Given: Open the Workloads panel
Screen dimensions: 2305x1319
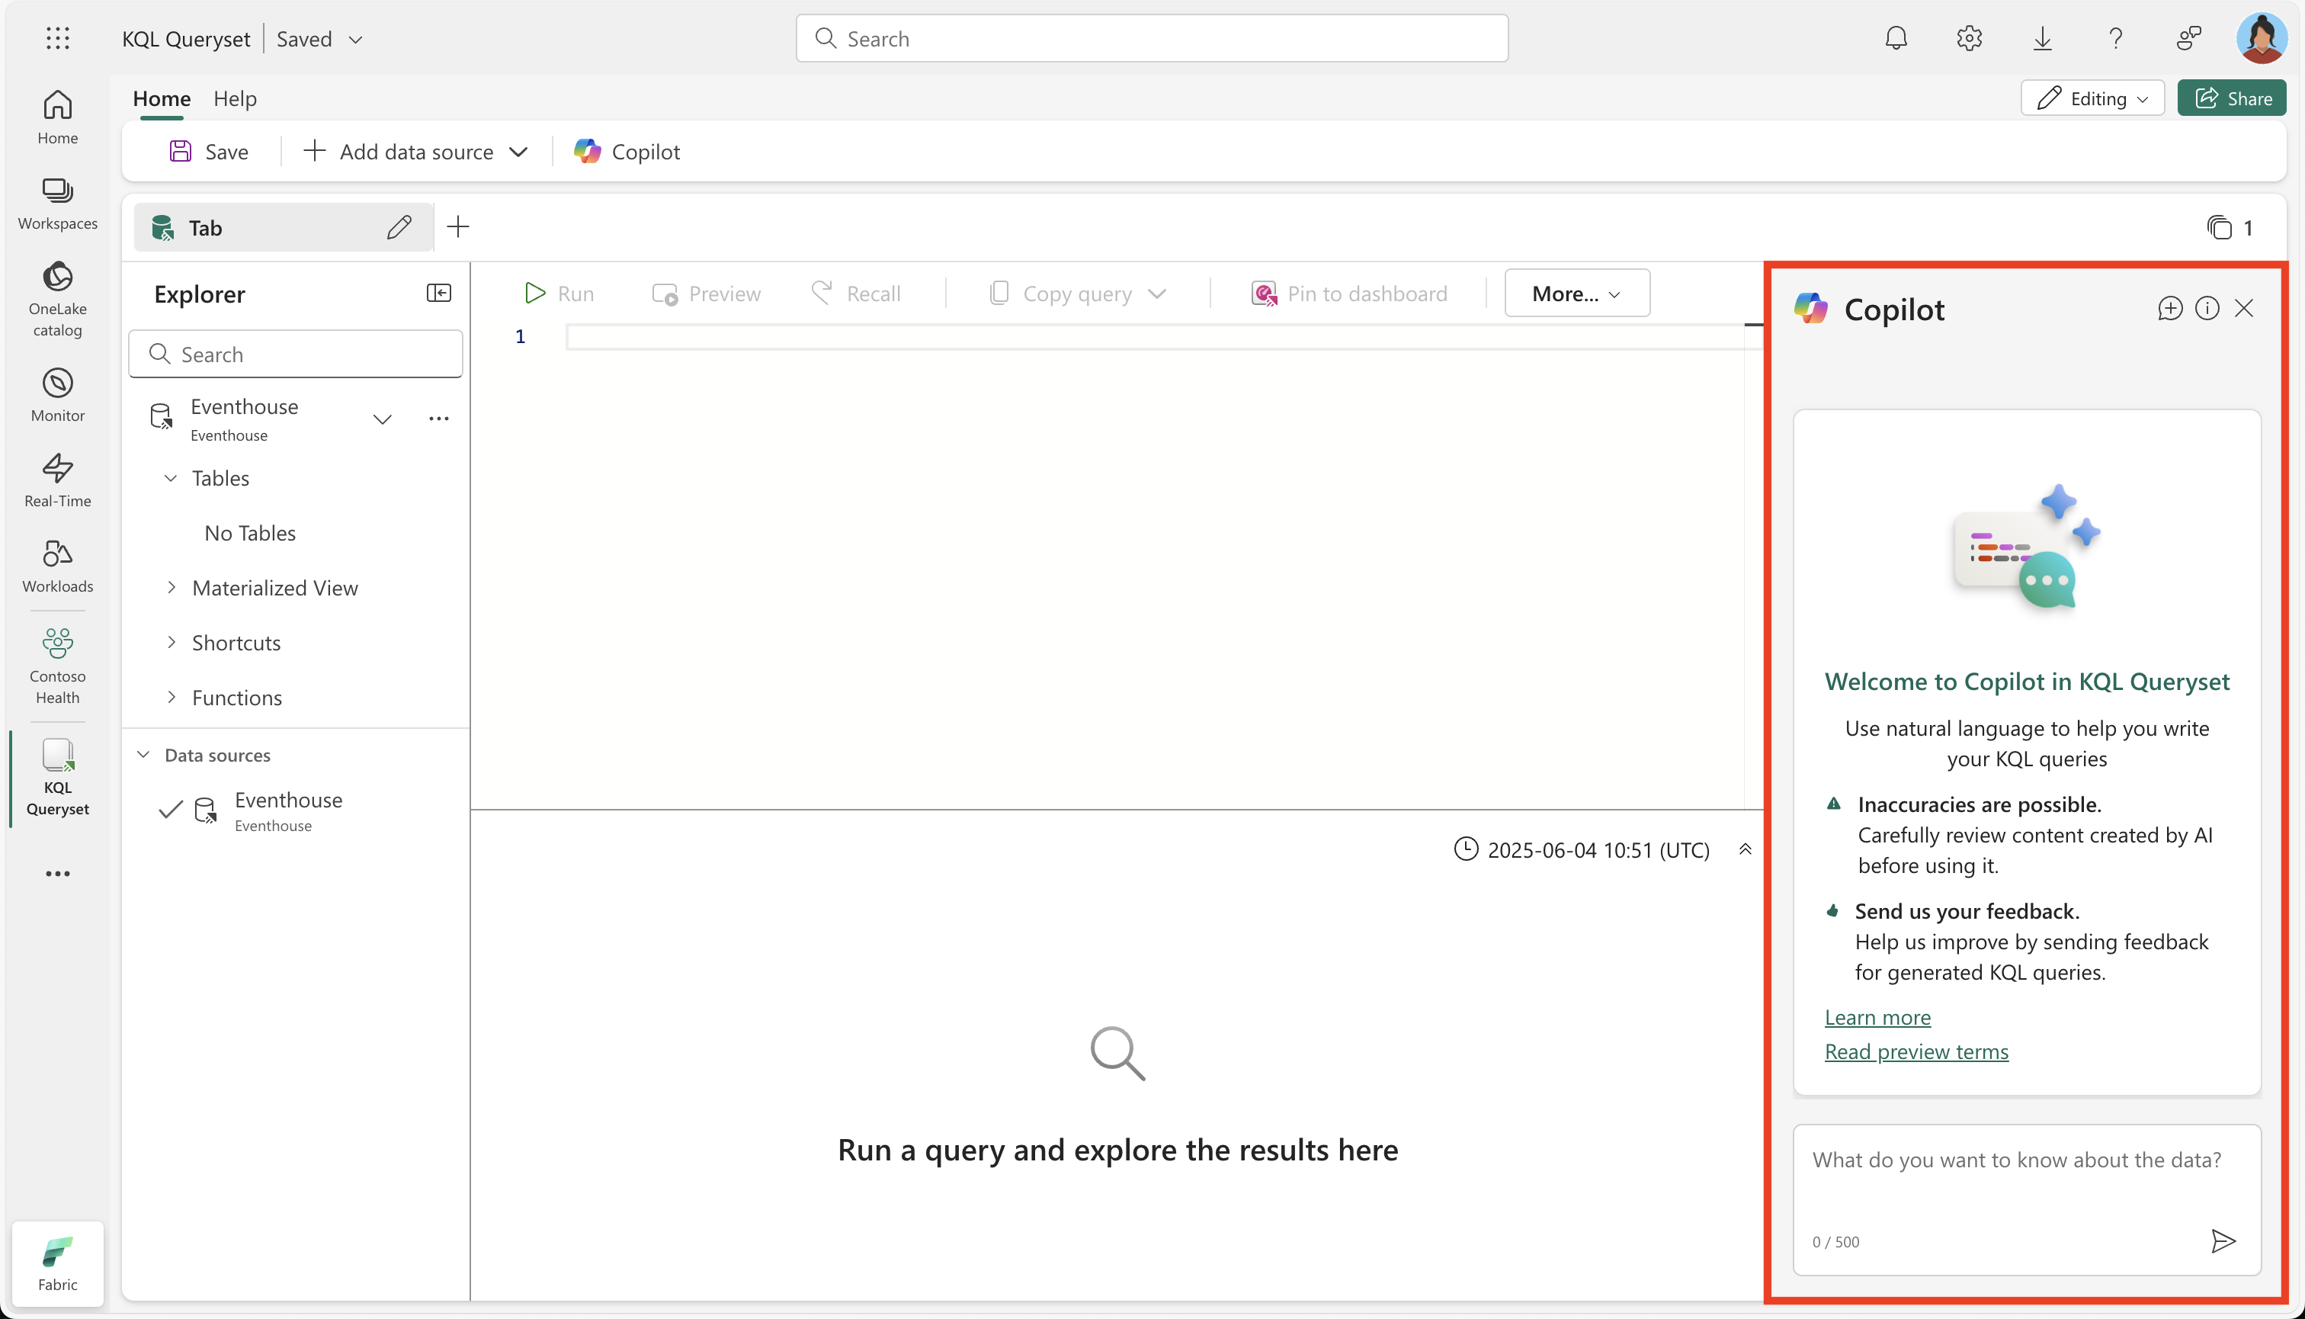Looking at the screenshot, I should pyautogui.click(x=57, y=564).
